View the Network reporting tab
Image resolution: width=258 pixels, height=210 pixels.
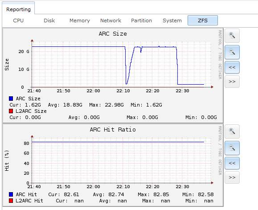point(111,21)
